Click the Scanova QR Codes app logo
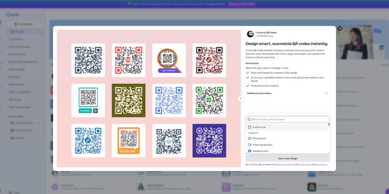 tap(250, 34)
